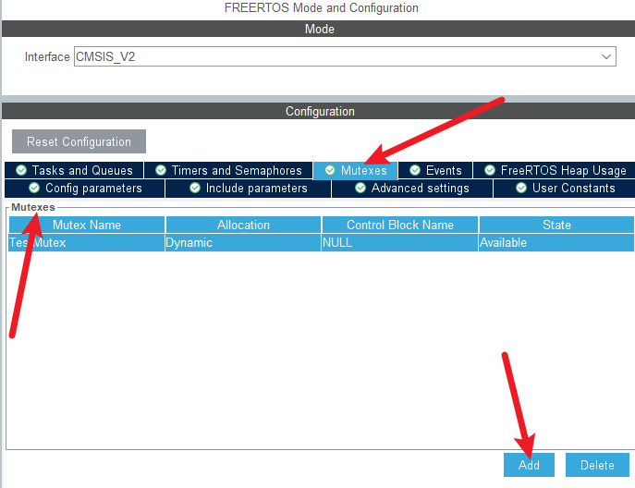Open the Interface CMSIS_V2 dropdown
The width and height of the screenshot is (635, 488).
[345, 56]
